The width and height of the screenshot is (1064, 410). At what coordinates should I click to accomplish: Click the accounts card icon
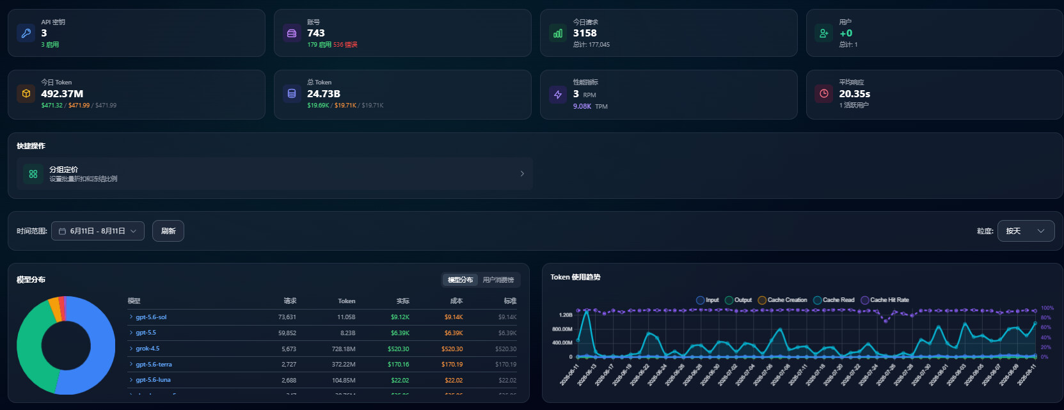pos(292,33)
